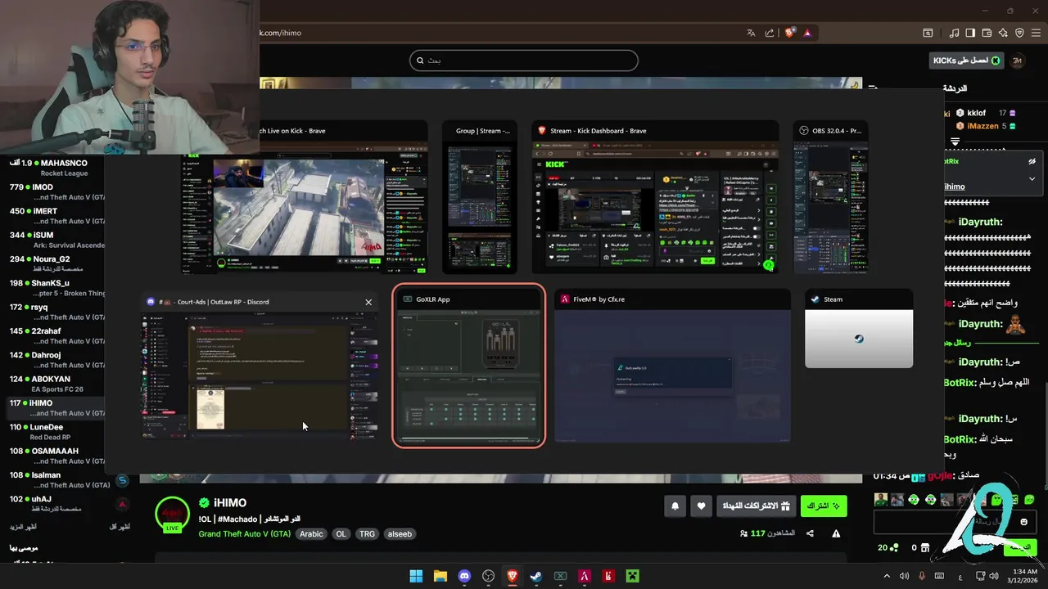
Task: Select the FiveM by Cfx.re window
Action: point(673,366)
